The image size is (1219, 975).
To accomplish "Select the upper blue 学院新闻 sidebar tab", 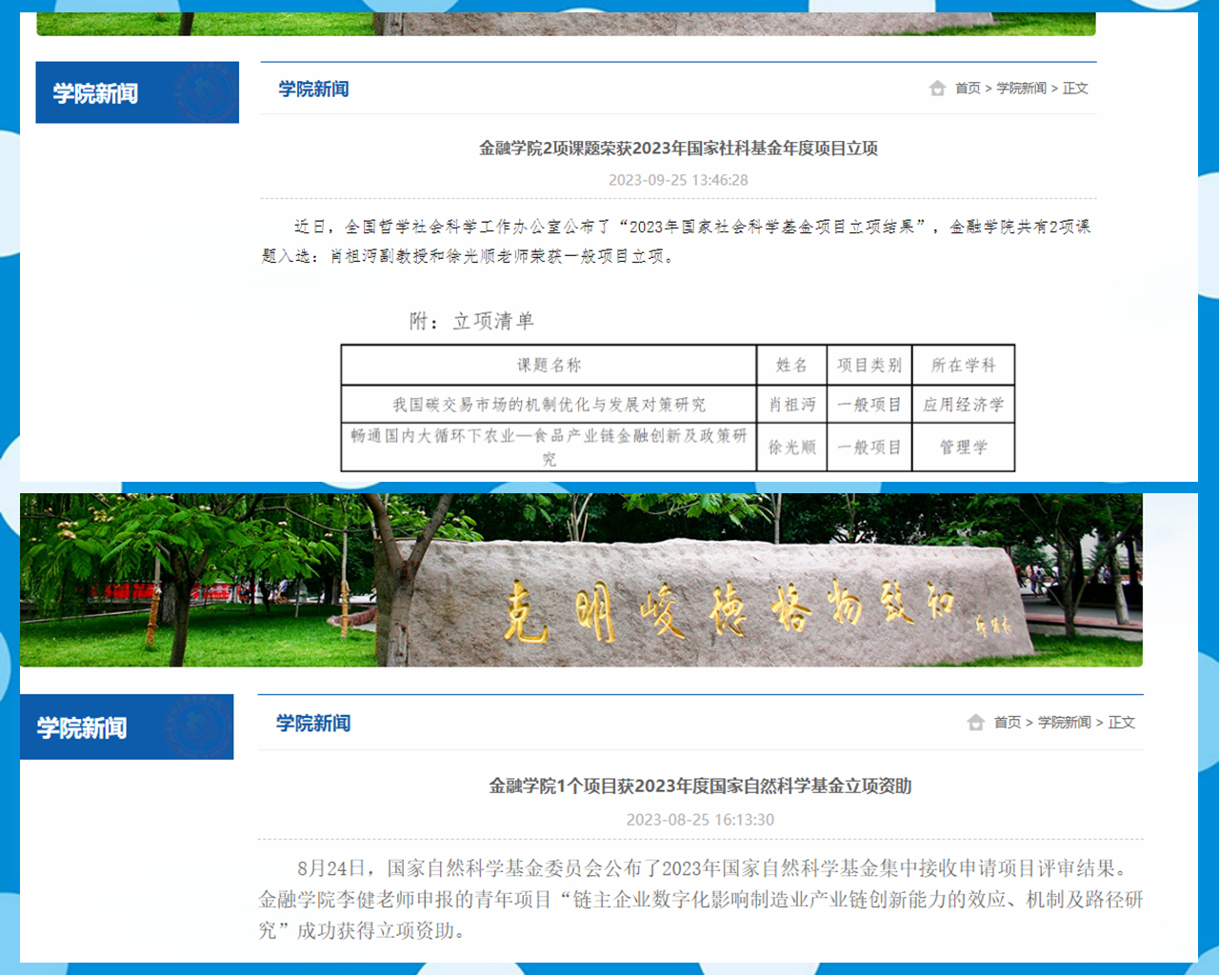I will [x=137, y=92].
